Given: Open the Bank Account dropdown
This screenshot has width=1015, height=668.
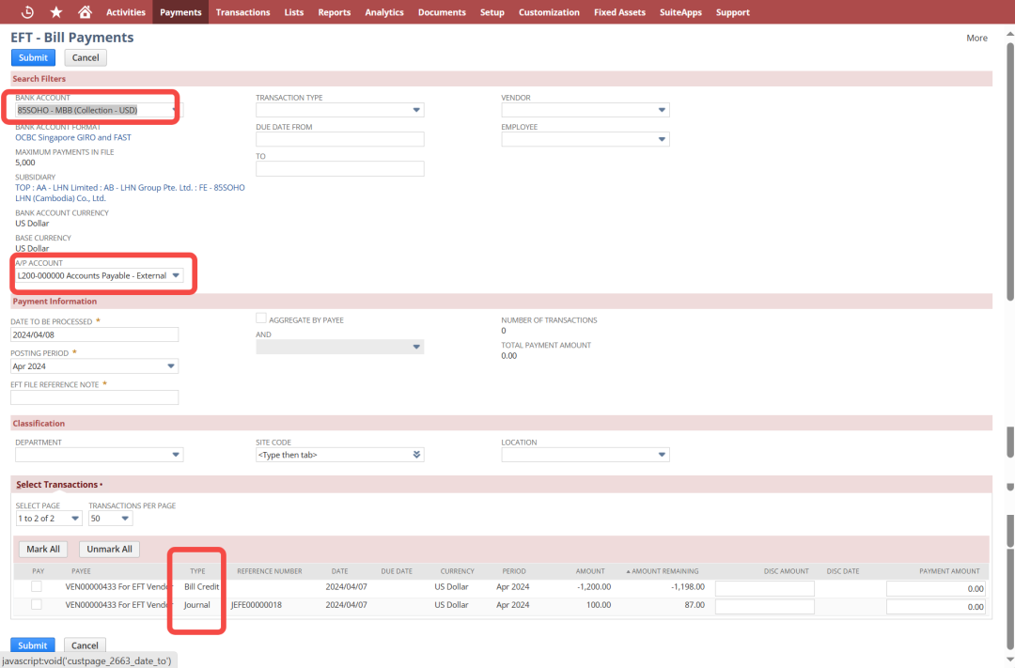Looking at the screenshot, I should click(x=99, y=110).
